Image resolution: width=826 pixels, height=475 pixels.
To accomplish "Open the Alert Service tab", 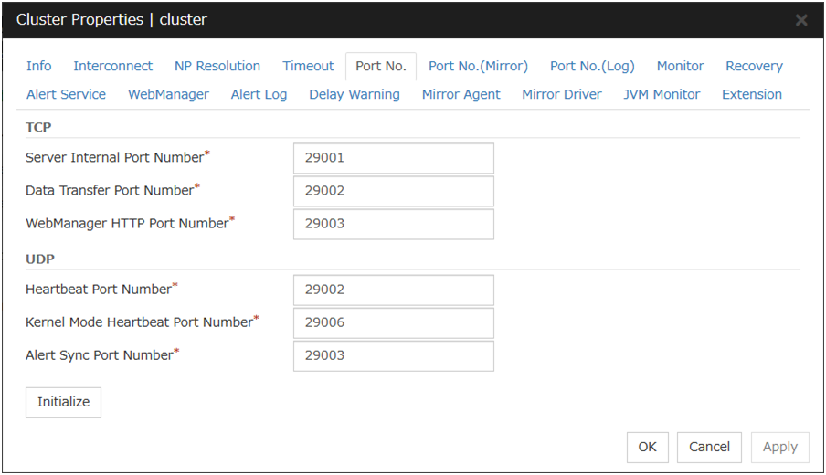I will coord(66,94).
